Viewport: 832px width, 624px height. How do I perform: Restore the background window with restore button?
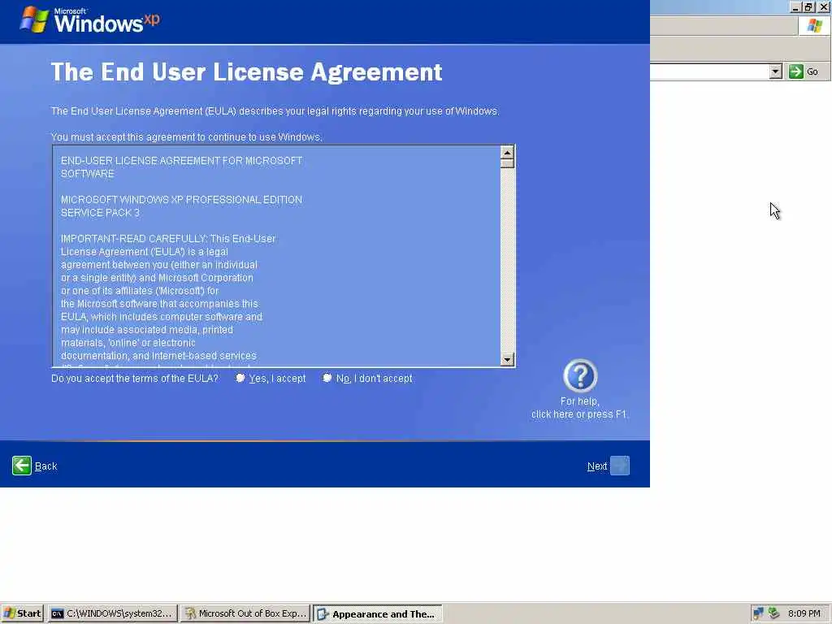[808, 6]
